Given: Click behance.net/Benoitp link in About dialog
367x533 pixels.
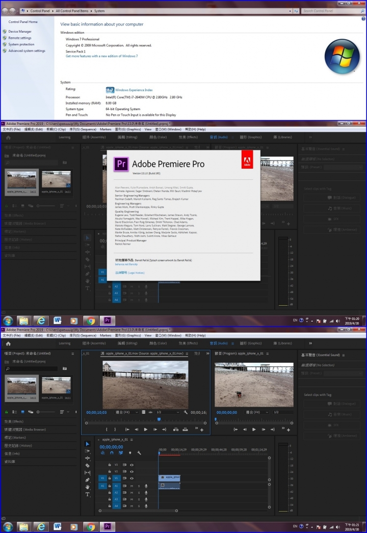Looking at the screenshot, I should coord(126,264).
